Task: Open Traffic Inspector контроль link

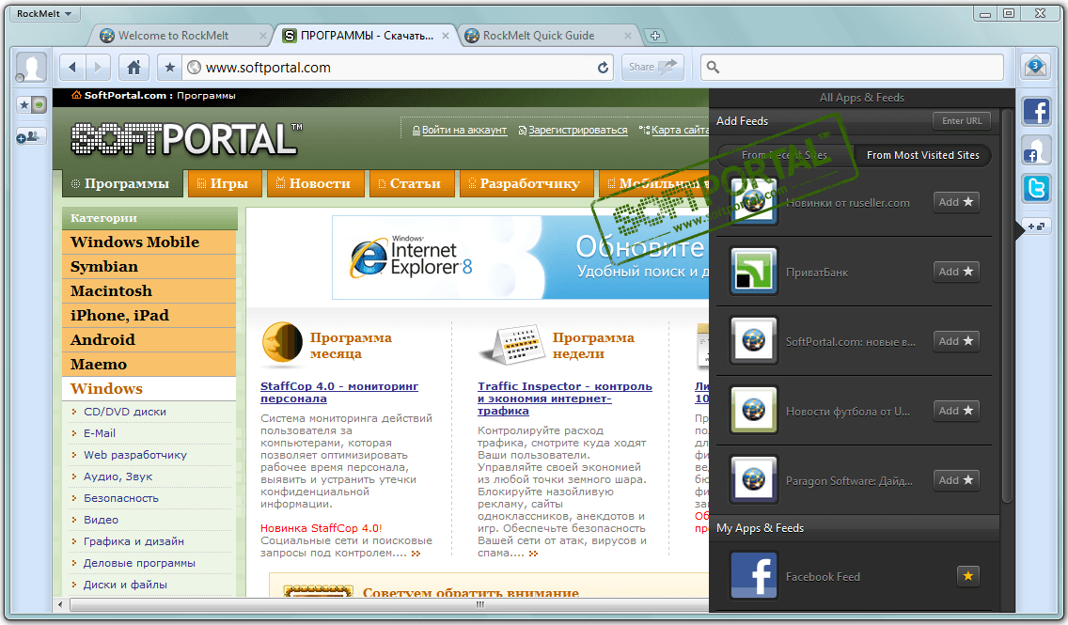Action: coord(565,398)
